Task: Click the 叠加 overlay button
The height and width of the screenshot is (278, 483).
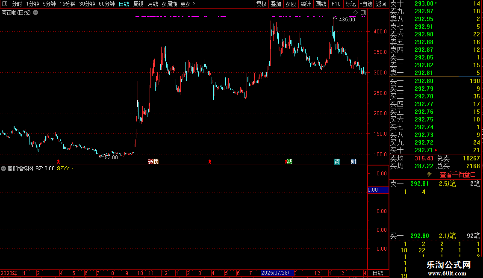Action: coord(276,4)
